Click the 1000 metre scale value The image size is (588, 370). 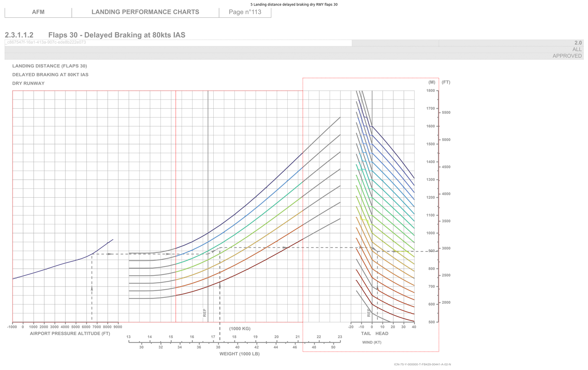[430, 233]
